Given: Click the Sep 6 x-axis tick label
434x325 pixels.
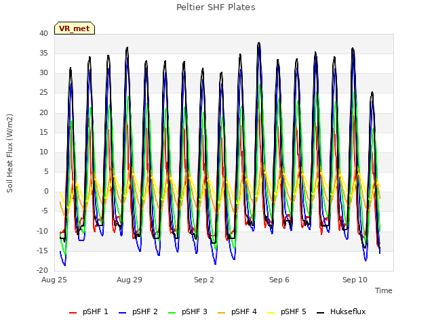Looking at the screenshot, I should pyautogui.click(x=279, y=280).
